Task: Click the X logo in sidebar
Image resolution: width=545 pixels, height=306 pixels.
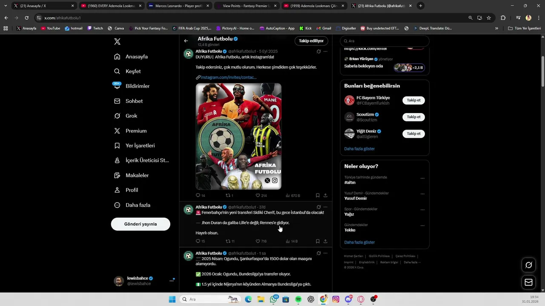Action: click(x=118, y=42)
